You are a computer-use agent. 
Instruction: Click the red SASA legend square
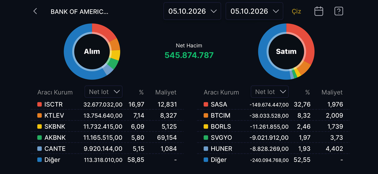point(206,104)
